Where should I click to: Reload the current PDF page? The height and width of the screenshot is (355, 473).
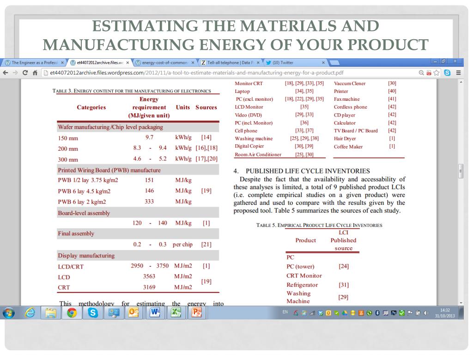tap(25, 73)
